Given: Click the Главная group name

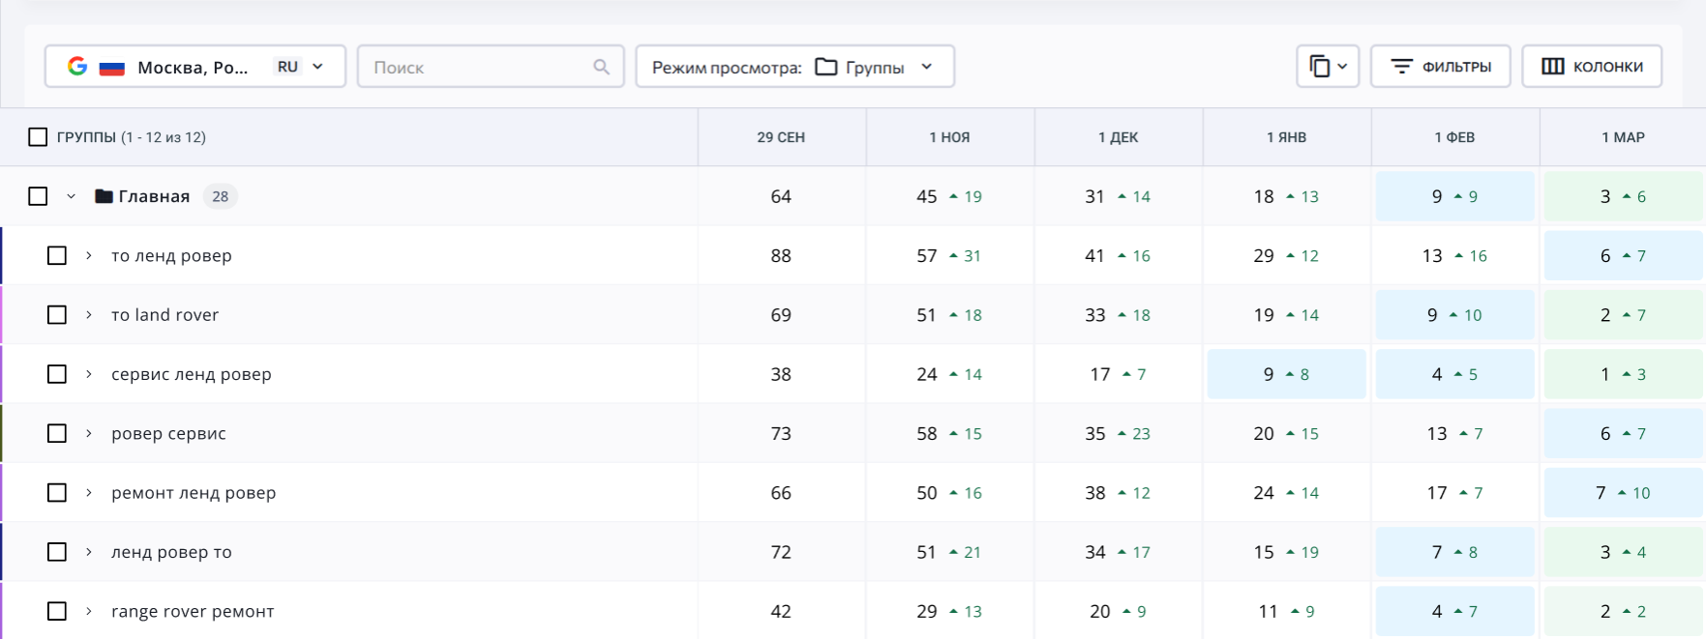Looking at the screenshot, I should (154, 196).
